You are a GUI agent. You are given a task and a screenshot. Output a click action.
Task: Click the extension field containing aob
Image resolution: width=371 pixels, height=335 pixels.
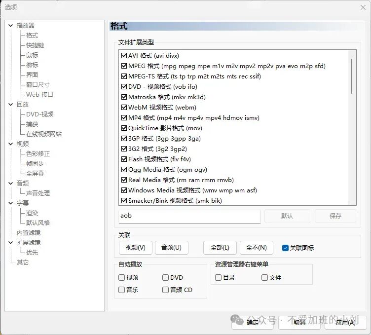tap(189, 216)
